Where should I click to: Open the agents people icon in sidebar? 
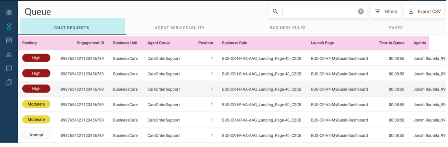pos(9,55)
